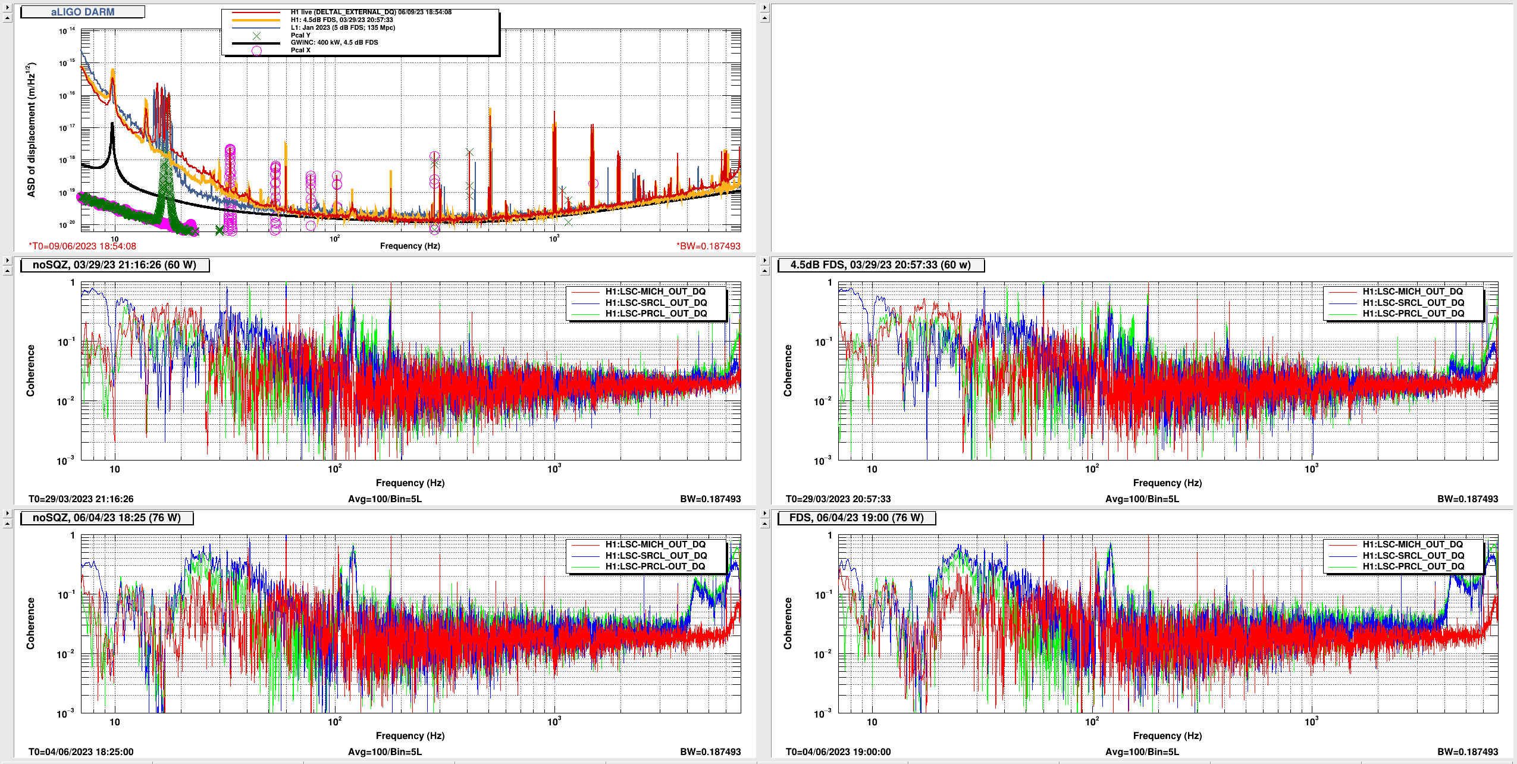Select the aLIGO DARM title box

pyautogui.click(x=82, y=12)
